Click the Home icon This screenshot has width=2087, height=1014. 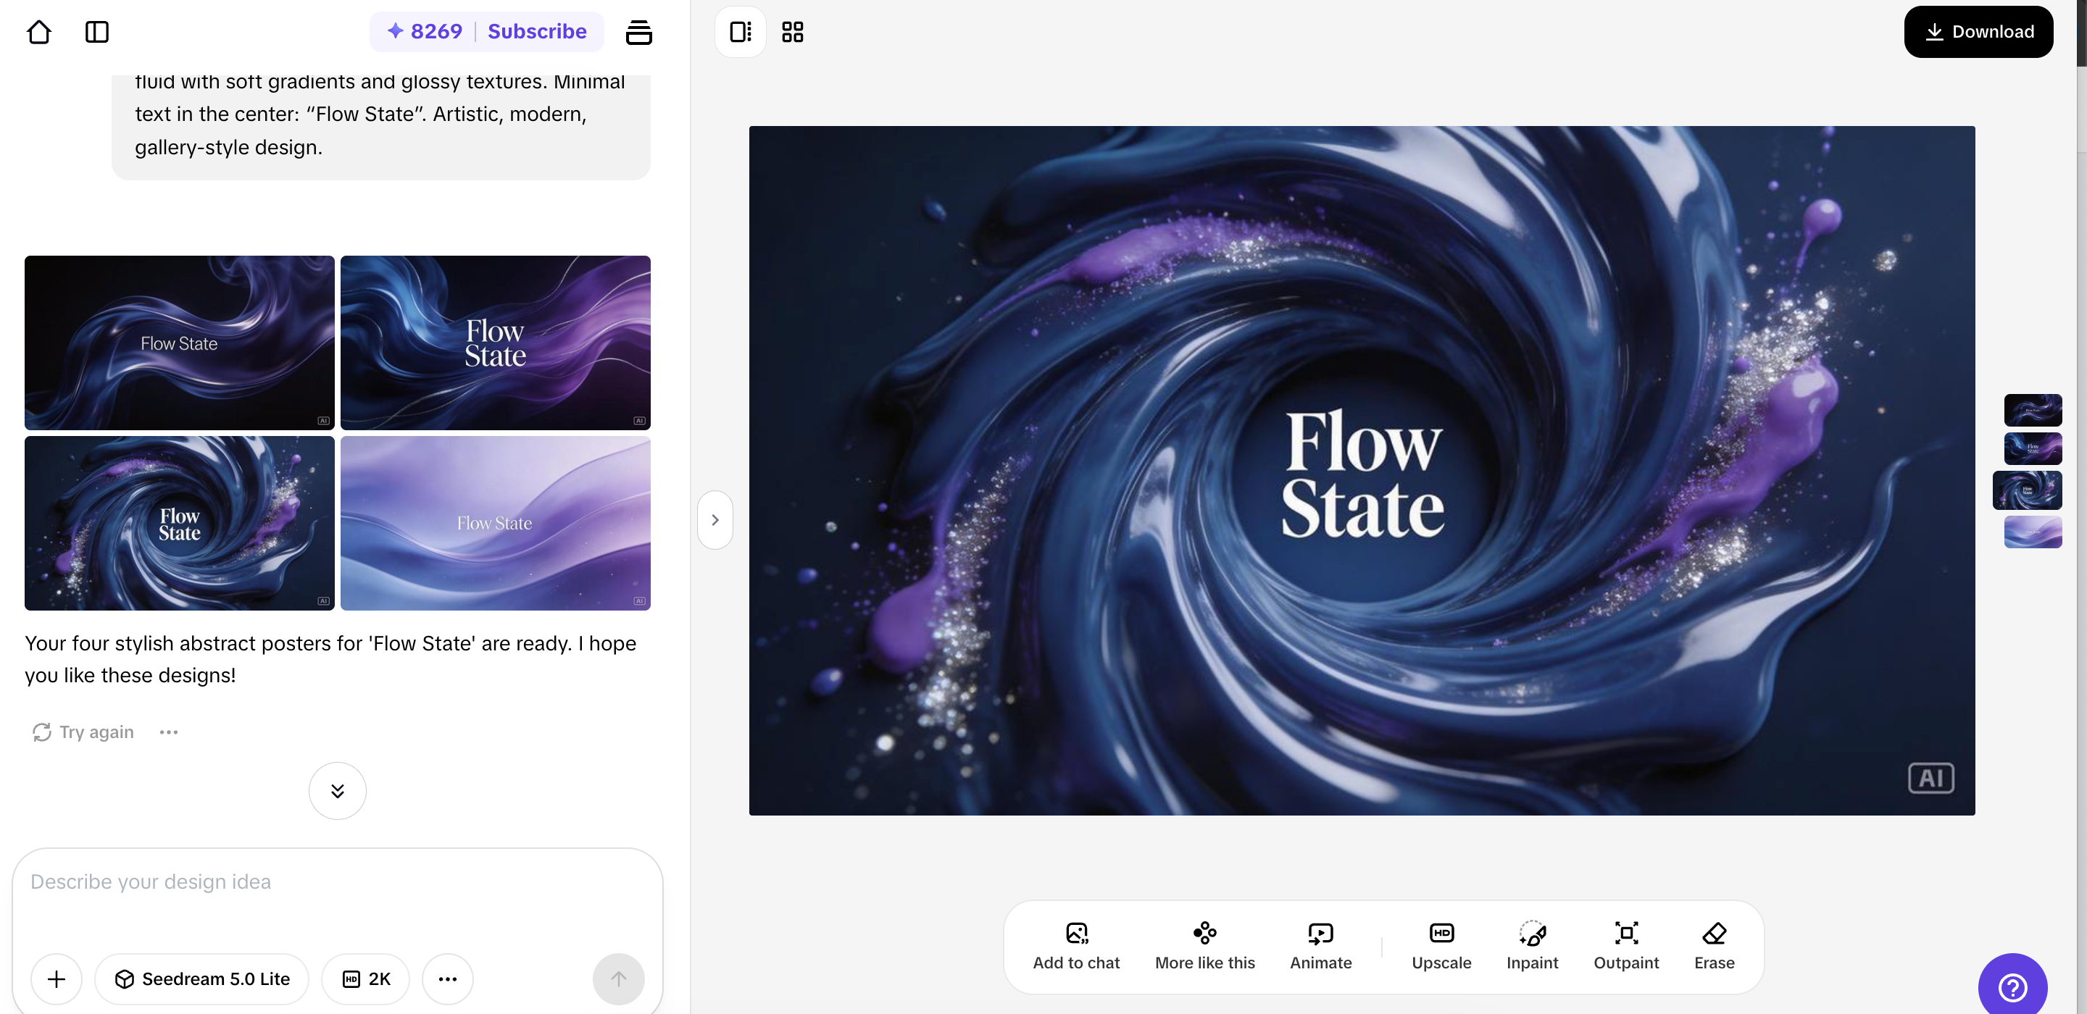point(39,32)
